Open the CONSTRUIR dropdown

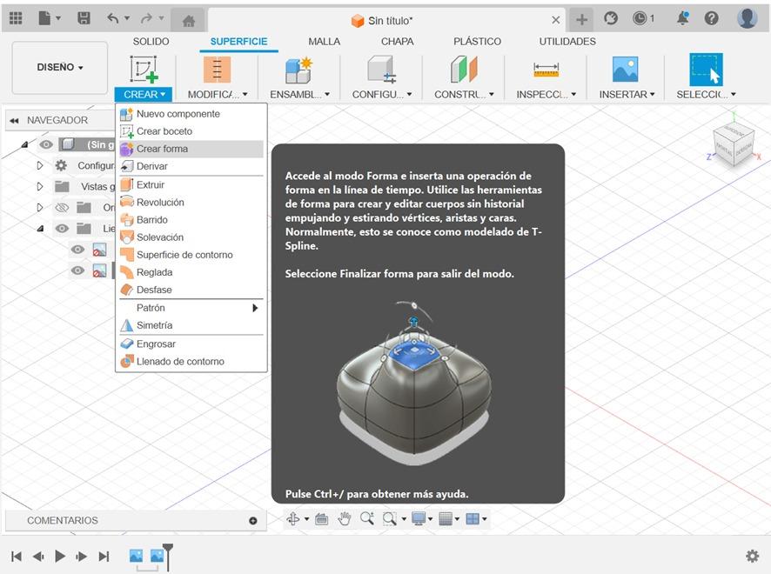click(x=464, y=94)
